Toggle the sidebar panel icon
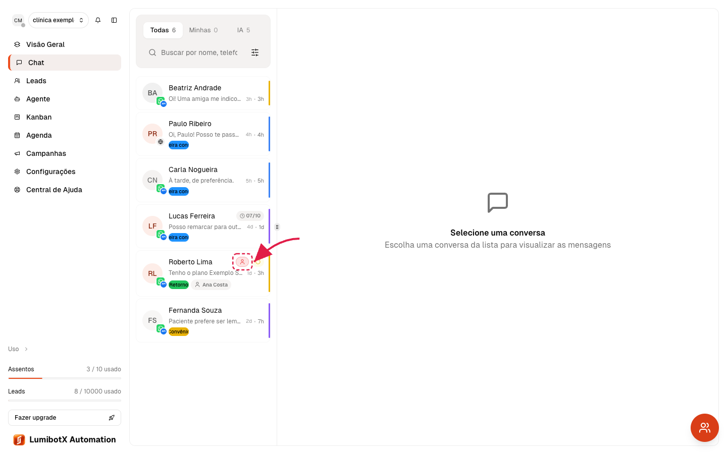The height and width of the screenshot is (454, 727). click(x=114, y=20)
